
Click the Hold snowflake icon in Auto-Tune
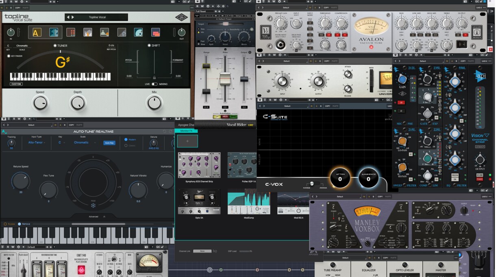[93, 205]
